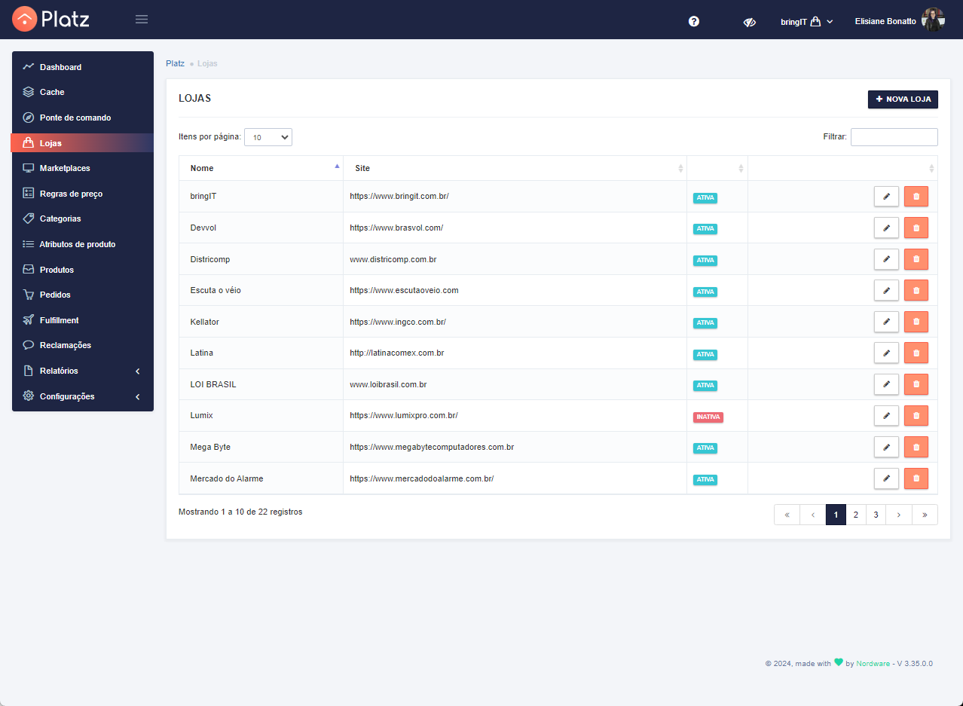Image resolution: width=963 pixels, height=706 pixels.
Task: Open the Itens por página dropdown
Action: click(268, 137)
